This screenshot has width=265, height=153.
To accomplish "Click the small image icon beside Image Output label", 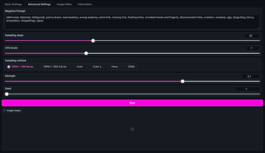I will 4,110.
